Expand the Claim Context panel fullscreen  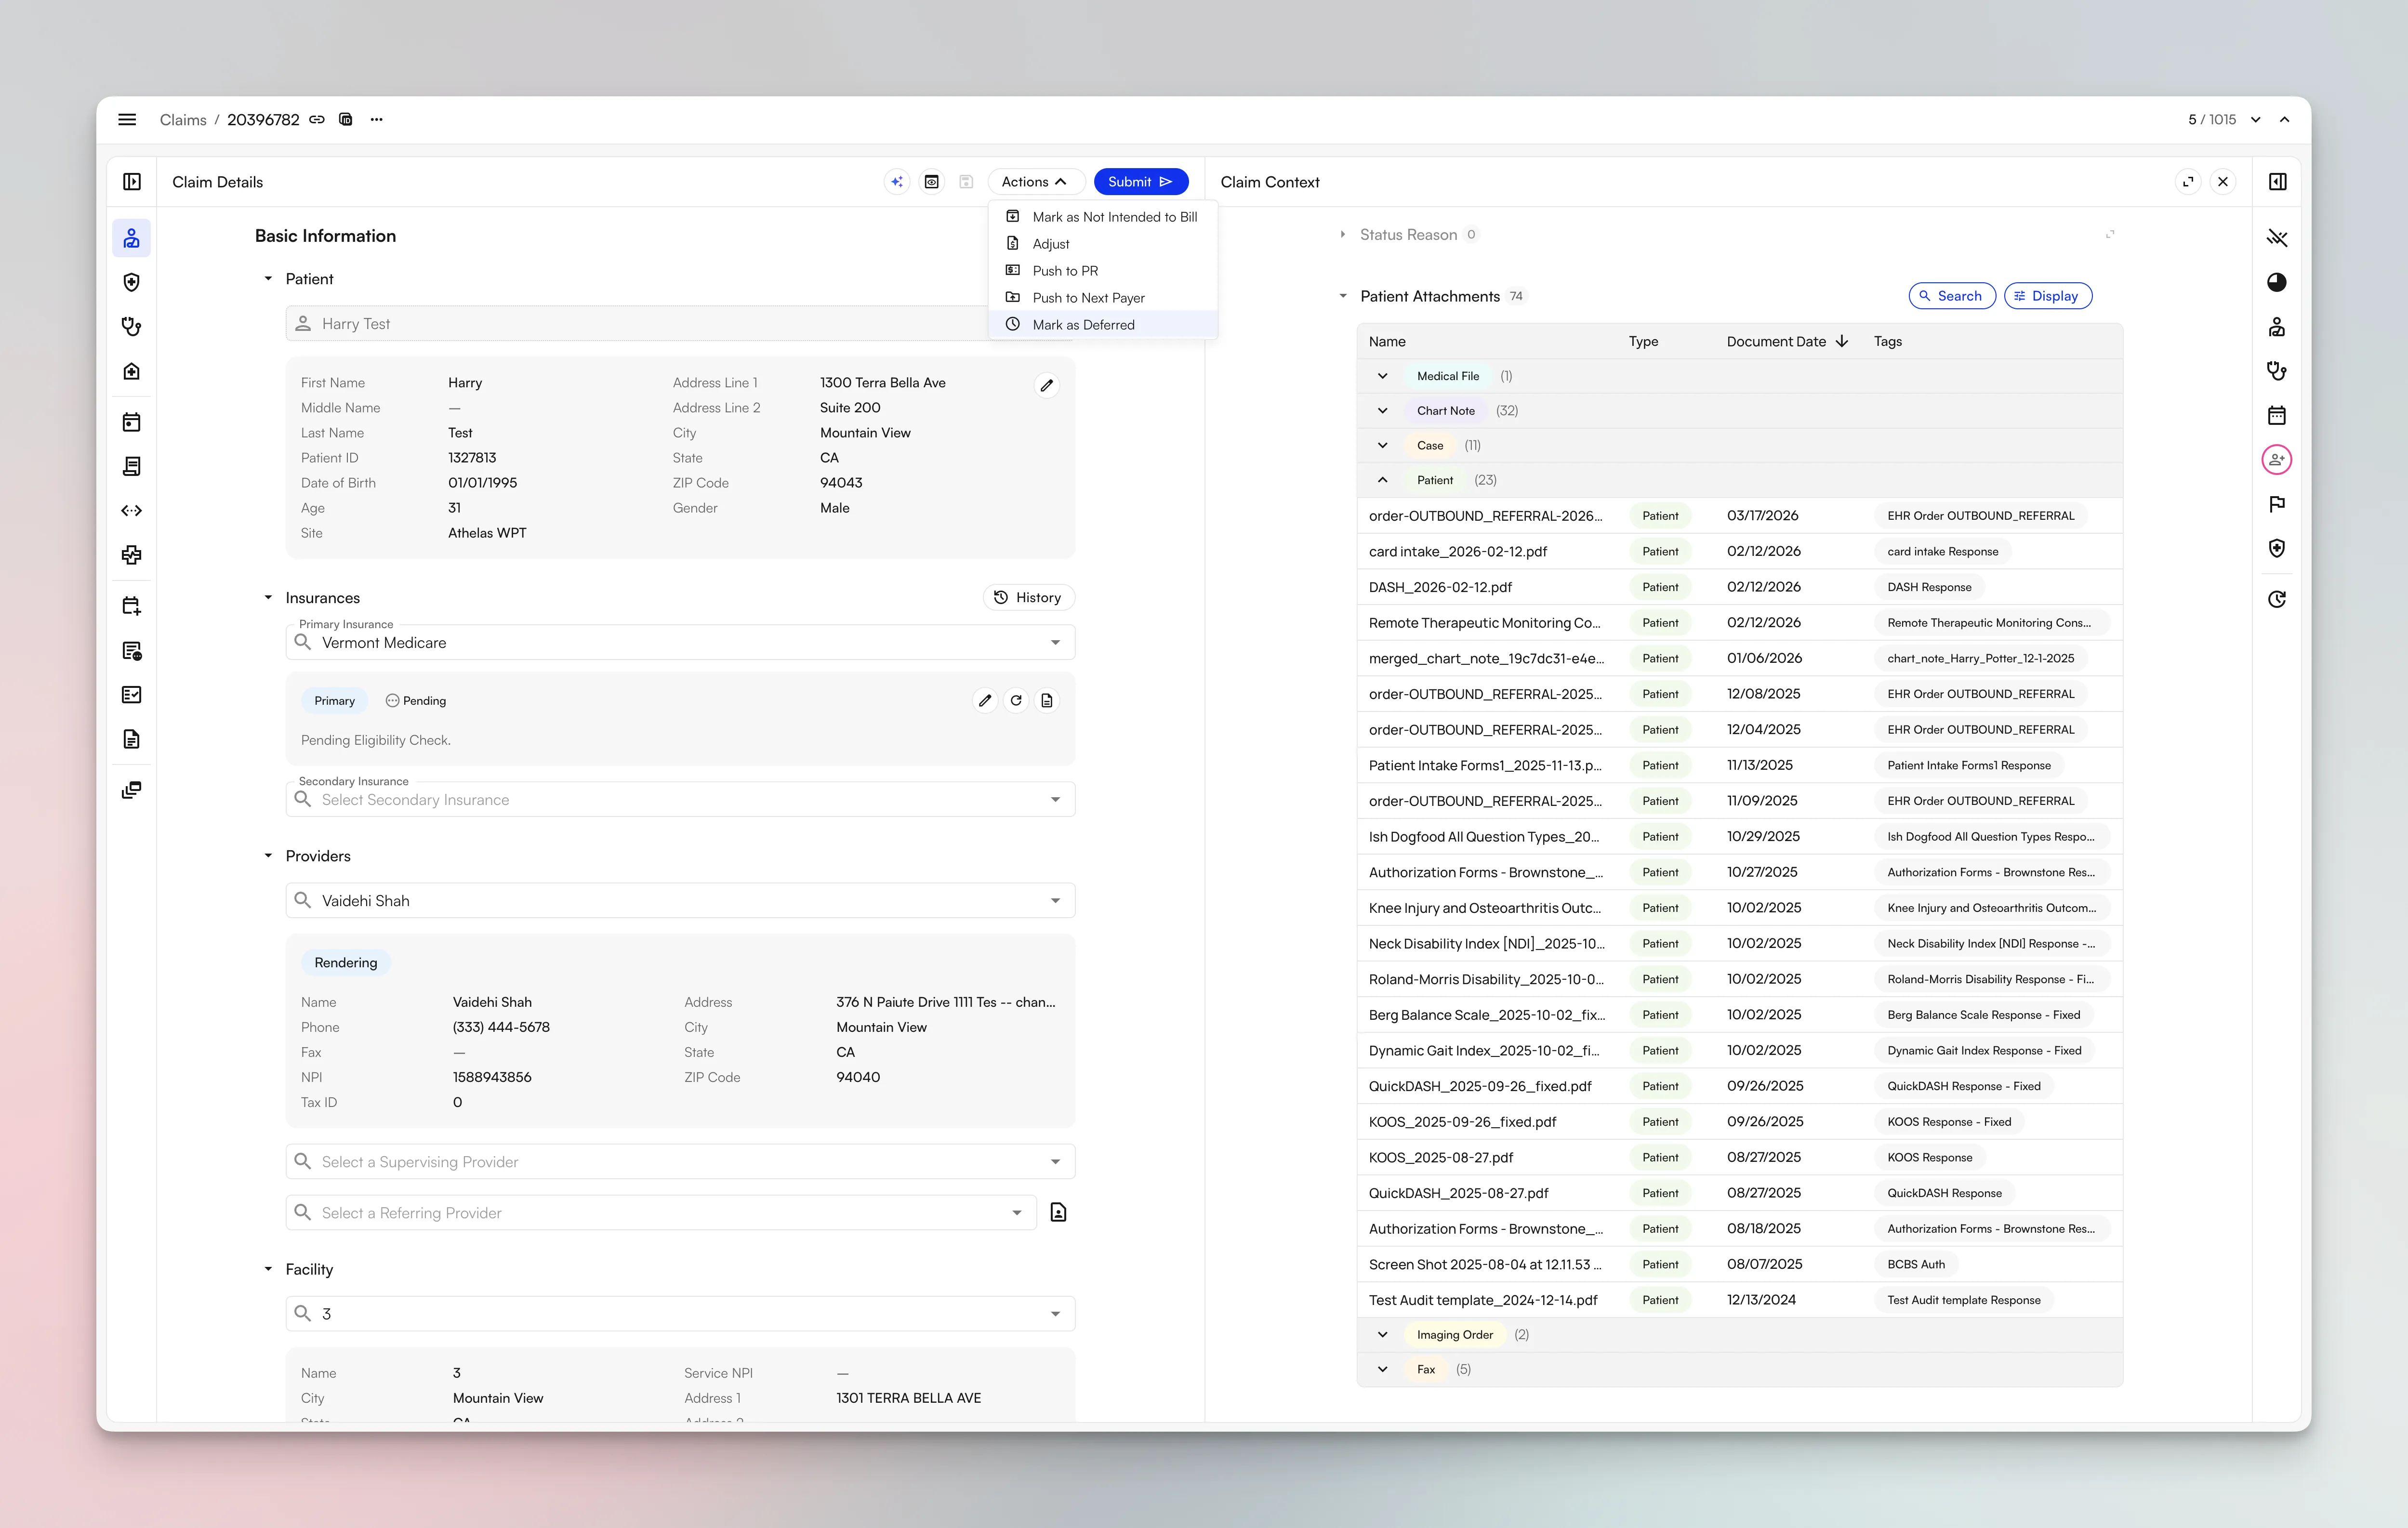pyautogui.click(x=2189, y=182)
